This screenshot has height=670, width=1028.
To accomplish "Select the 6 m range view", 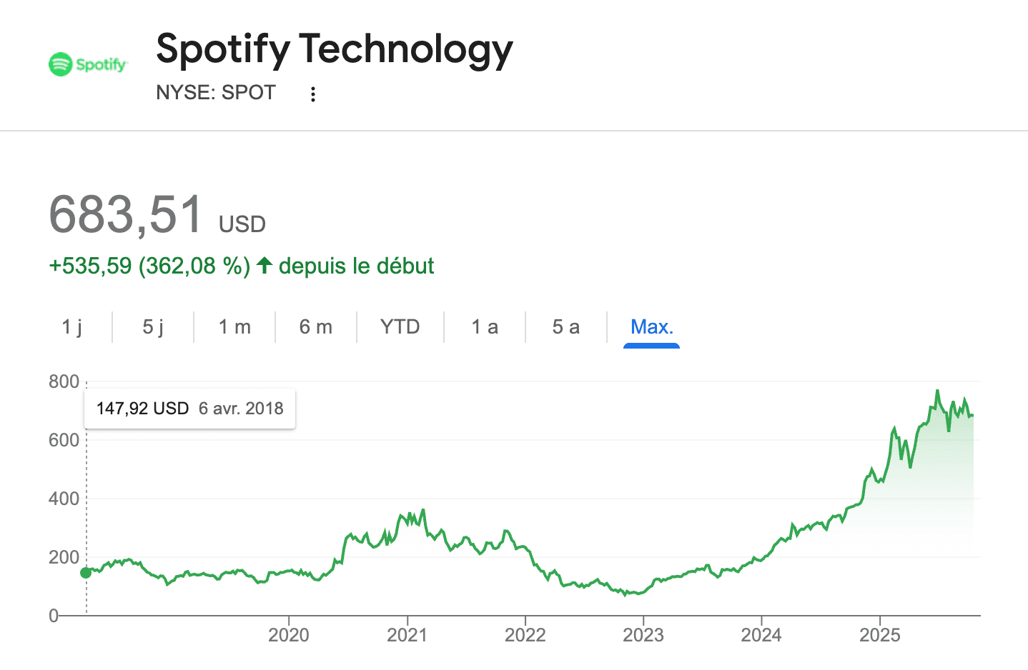I will 315,326.
